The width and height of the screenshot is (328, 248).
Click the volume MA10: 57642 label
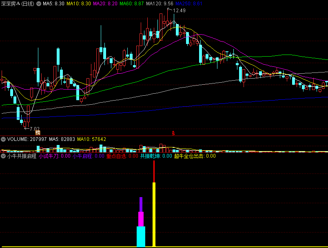pyautogui.click(x=92, y=139)
